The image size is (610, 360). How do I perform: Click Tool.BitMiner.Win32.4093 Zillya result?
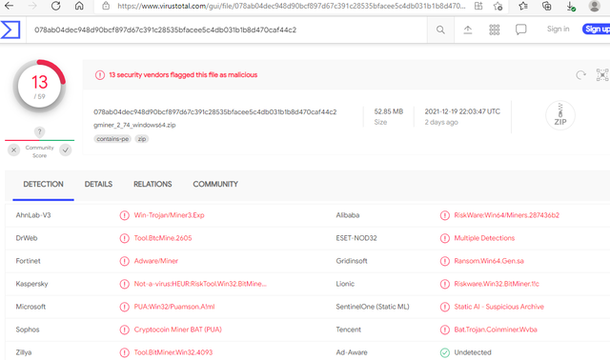[x=173, y=352]
